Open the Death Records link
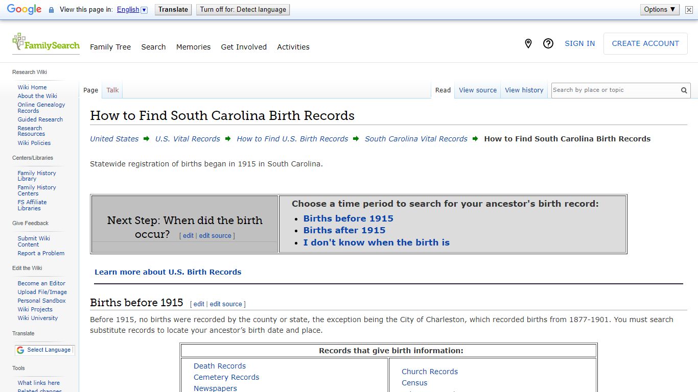Image resolution: width=698 pixels, height=392 pixels. click(220, 366)
